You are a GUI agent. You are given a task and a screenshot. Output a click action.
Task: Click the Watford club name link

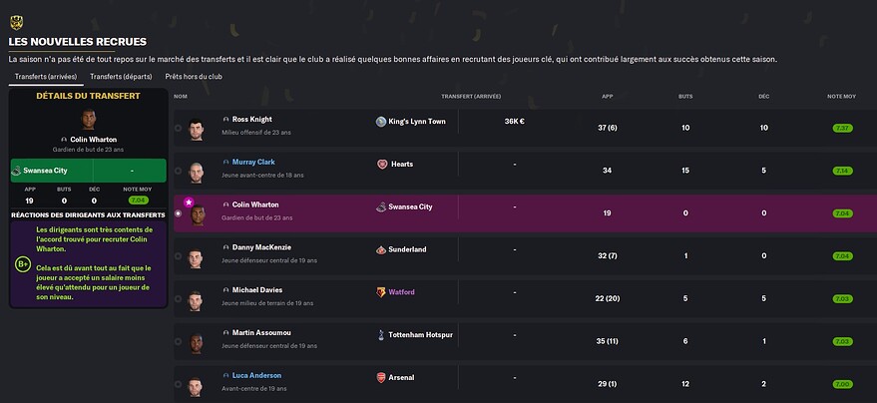pos(402,292)
